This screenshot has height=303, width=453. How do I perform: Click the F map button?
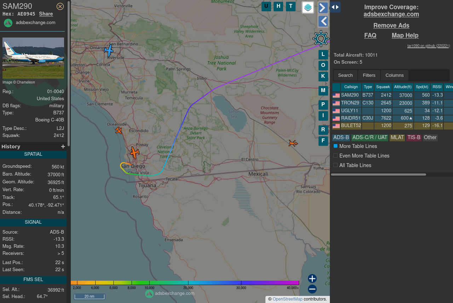click(323, 141)
